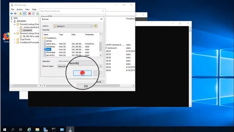The height and width of the screenshot is (132, 234).
Task: Click scroll-down arrow in the black console window
Action: (x=190, y=106)
